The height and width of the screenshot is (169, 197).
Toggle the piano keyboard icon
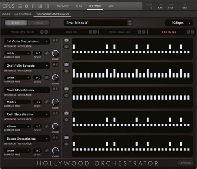40,6
